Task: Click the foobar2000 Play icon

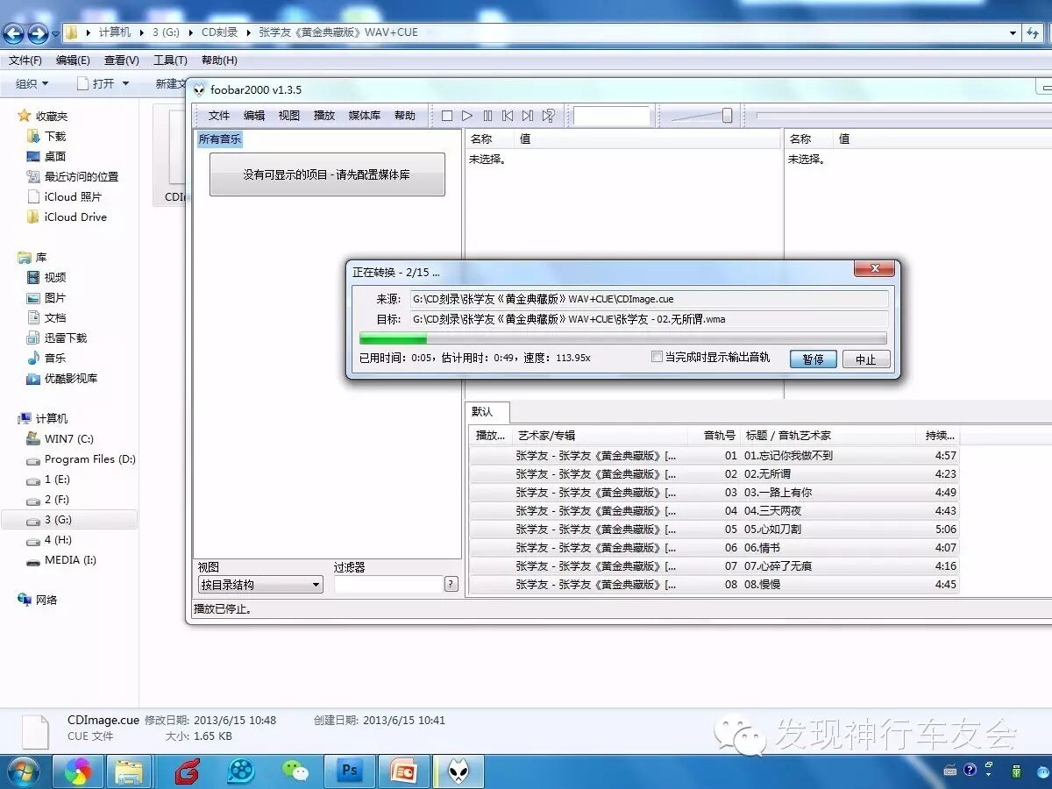Action: click(467, 116)
